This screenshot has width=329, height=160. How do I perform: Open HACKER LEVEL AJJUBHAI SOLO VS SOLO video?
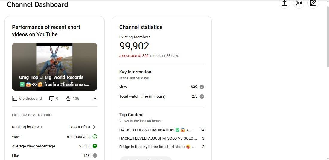158,138
